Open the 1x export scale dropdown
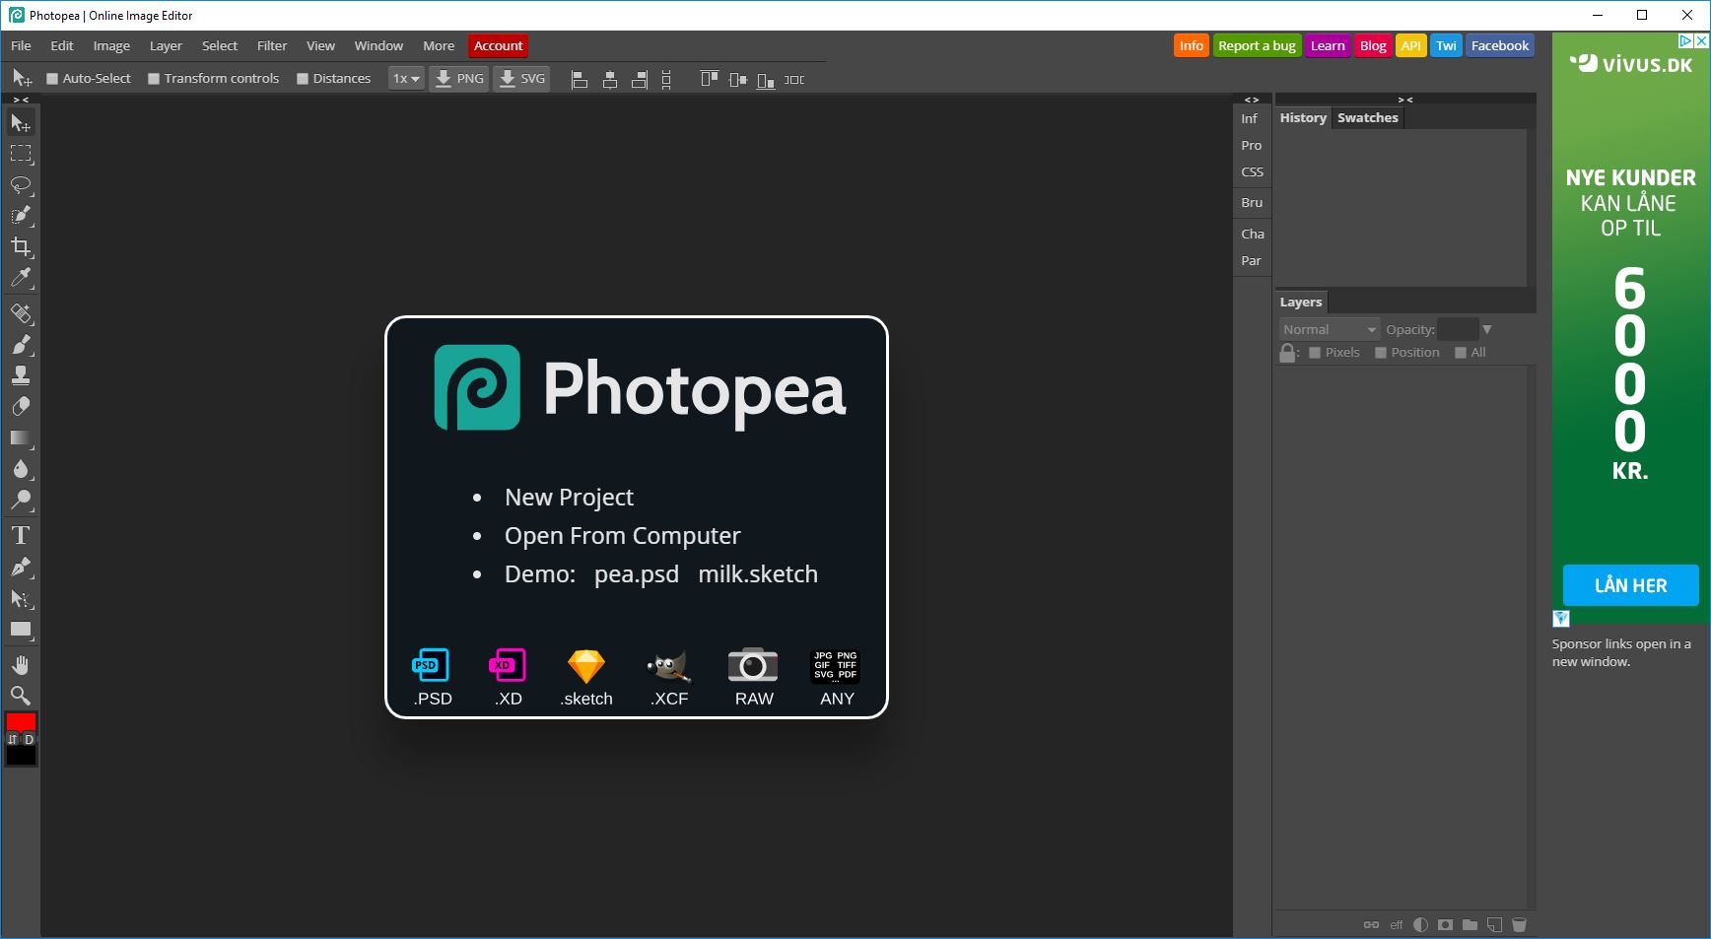1711x939 pixels. click(x=406, y=79)
